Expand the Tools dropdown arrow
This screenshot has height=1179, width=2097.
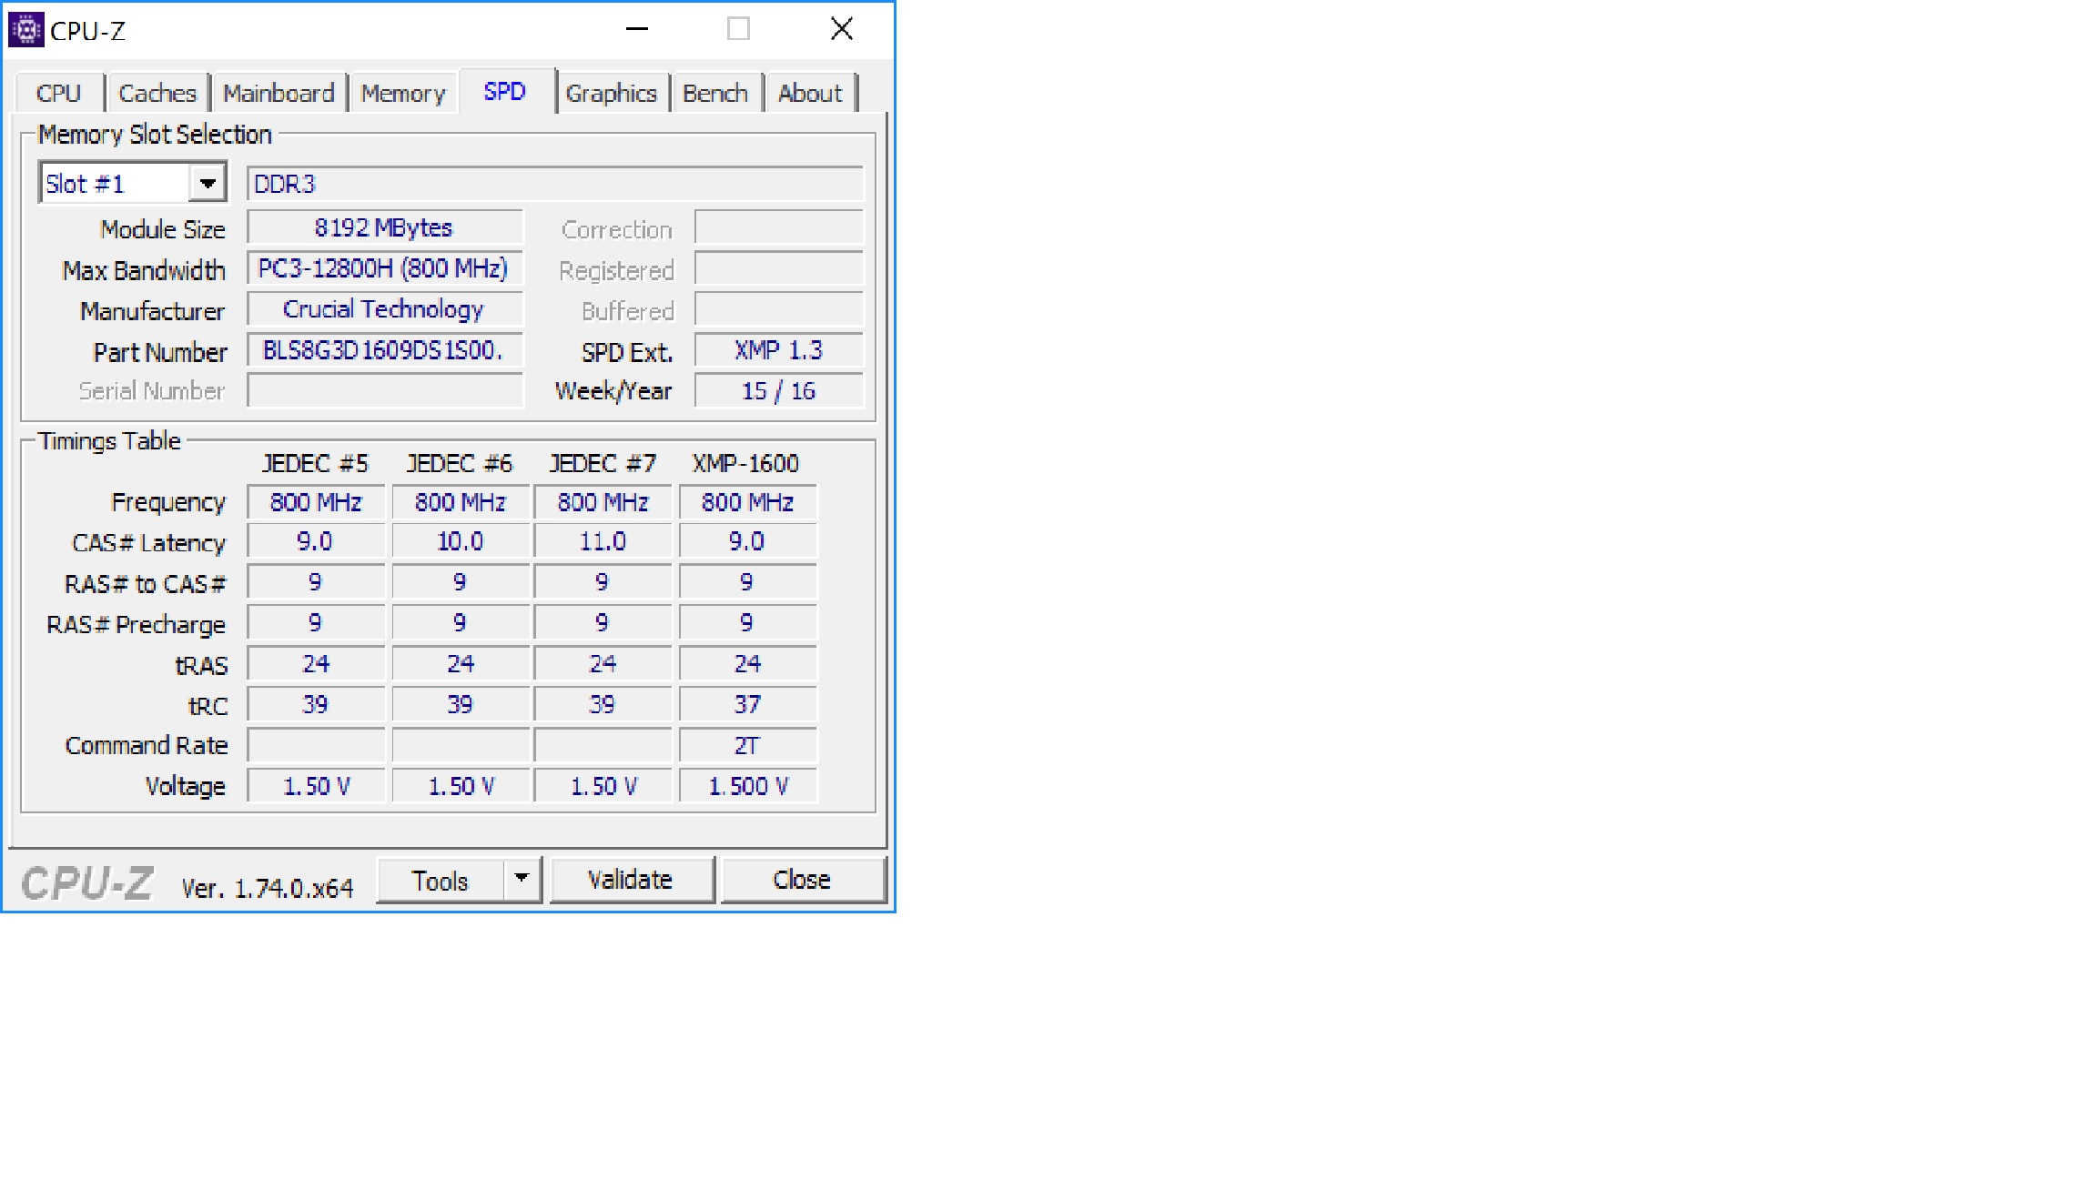522,879
